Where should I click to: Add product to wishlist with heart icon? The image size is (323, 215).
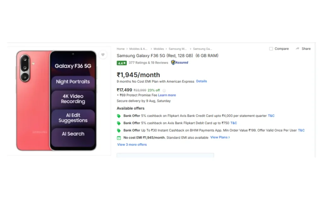[103, 55]
